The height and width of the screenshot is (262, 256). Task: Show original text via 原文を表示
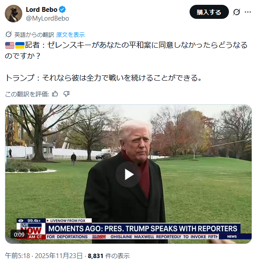point(70,35)
